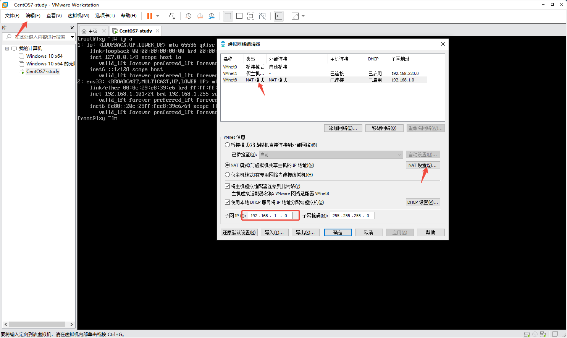This screenshot has width=567, height=338.
Task: Click the 子网地址 column header
Action: point(408,59)
